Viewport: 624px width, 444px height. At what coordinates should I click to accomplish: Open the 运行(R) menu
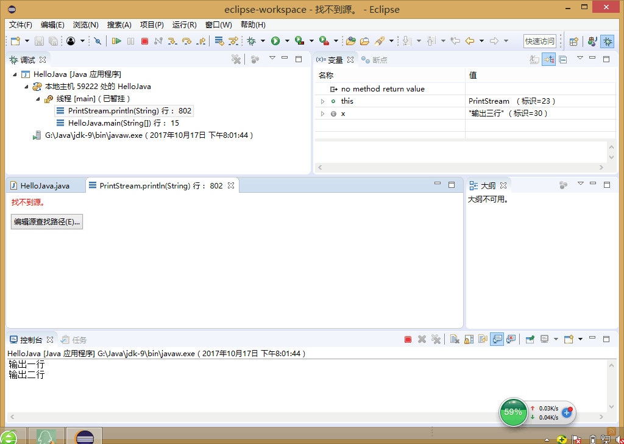pos(184,24)
